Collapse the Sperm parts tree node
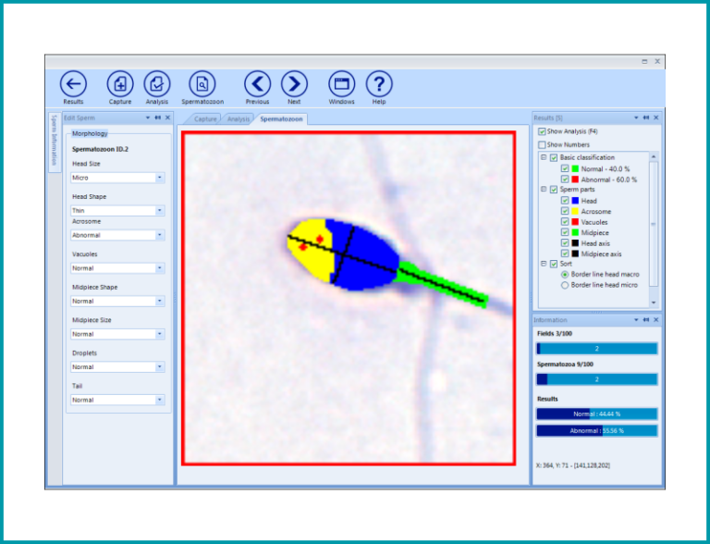 tap(543, 190)
